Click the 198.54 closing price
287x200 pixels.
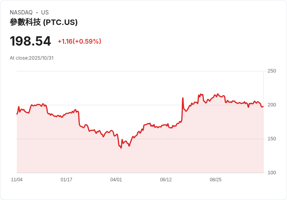point(30,41)
